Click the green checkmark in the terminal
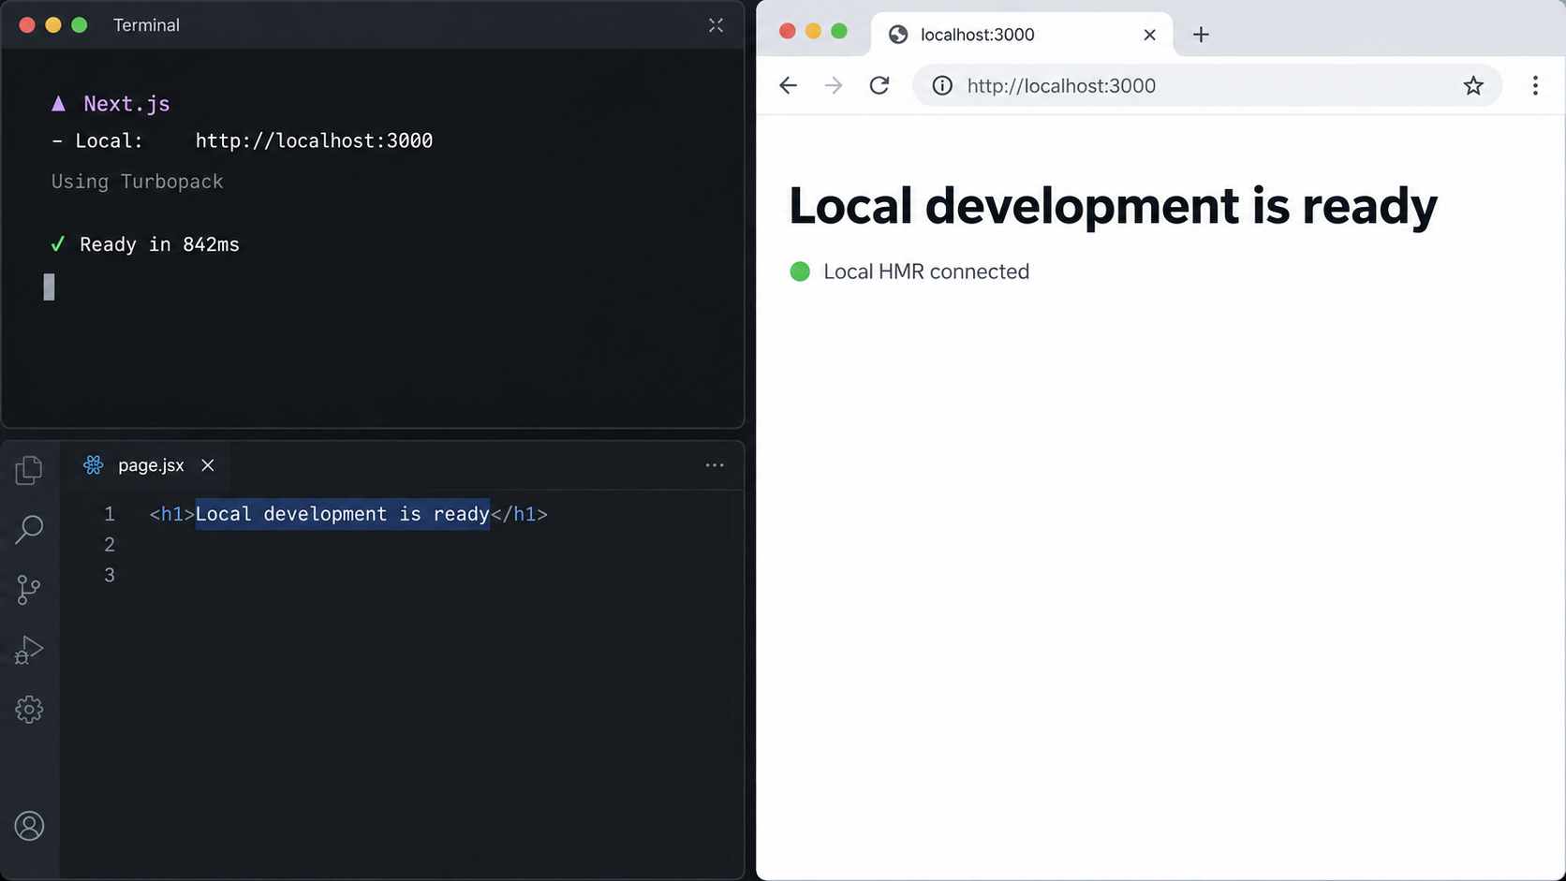The height and width of the screenshot is (881, 1566). point(58,244)
